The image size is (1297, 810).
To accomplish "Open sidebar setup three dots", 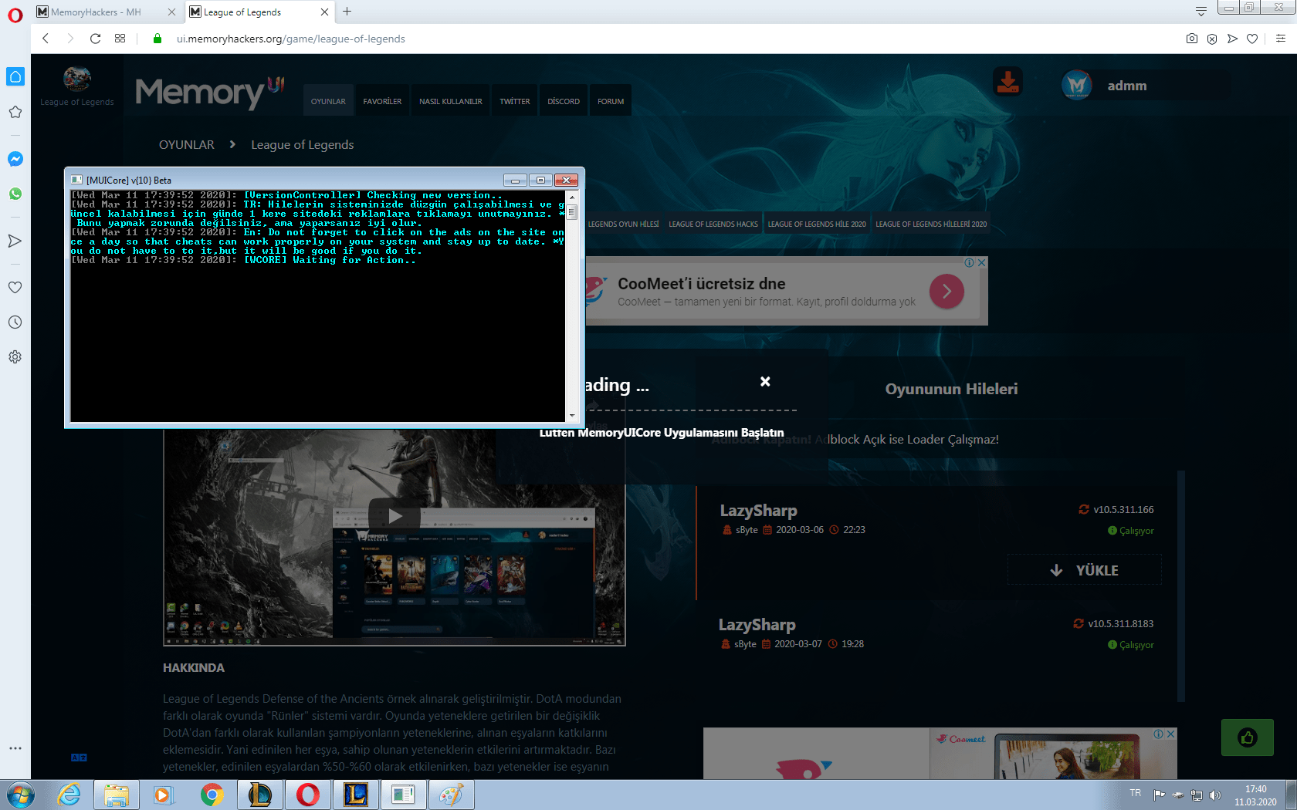I will pyautogui.click(x=15, y=748).
